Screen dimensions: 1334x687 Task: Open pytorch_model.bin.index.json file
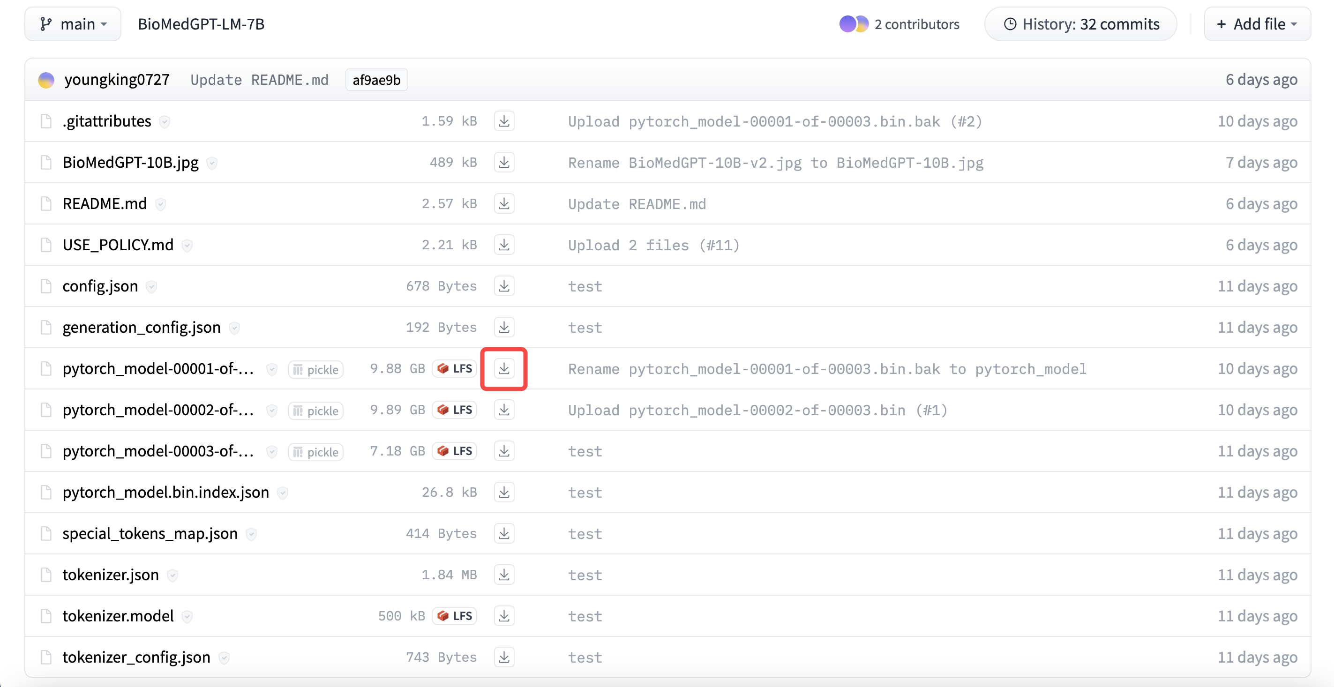pyautogui.click(x=166, y=493)
